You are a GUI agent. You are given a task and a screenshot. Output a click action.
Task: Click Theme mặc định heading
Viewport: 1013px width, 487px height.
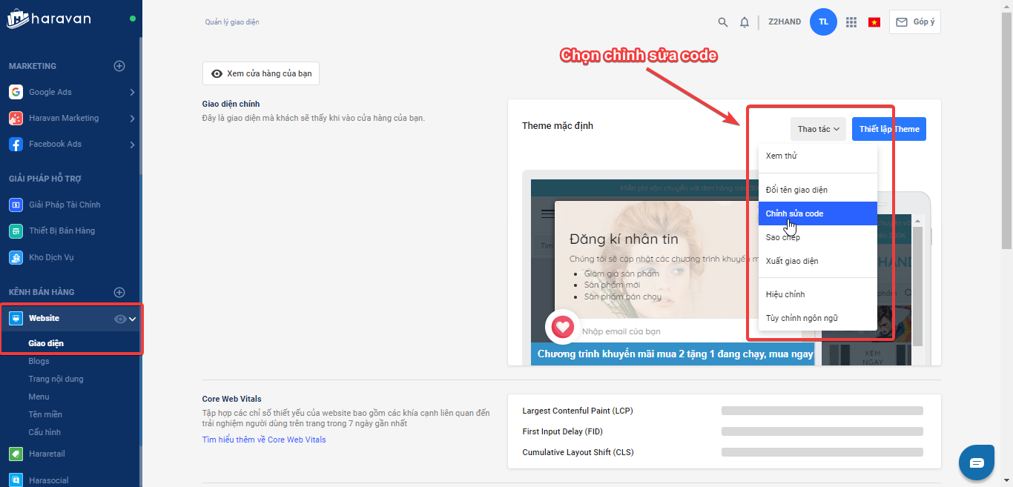point(558,125)
